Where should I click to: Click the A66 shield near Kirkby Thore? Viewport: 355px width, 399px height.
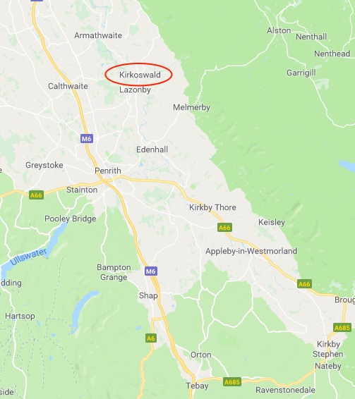pyautogui.click(x=224, y=228)
